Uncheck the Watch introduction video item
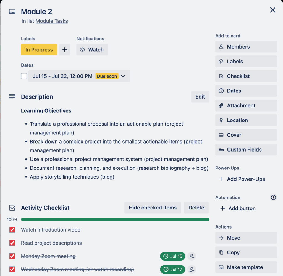The image size is (283, 276). (12, 230)
